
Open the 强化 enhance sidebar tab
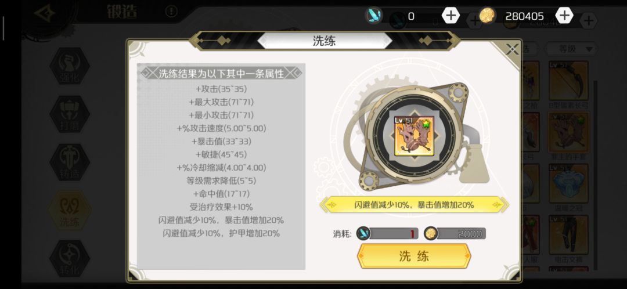click(x=70, y=66)
